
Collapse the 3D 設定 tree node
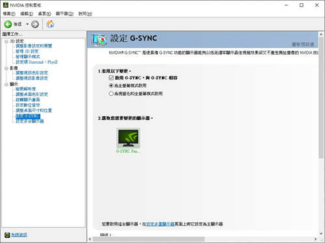(6, 41)
